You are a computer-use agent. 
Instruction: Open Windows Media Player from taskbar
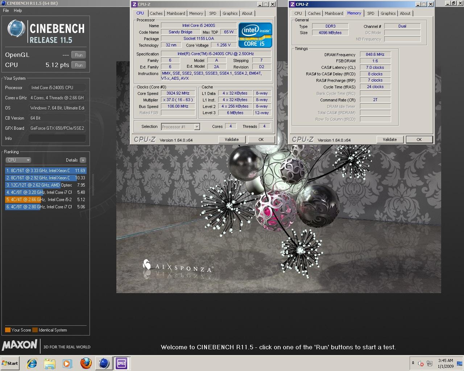click(67, 363)
